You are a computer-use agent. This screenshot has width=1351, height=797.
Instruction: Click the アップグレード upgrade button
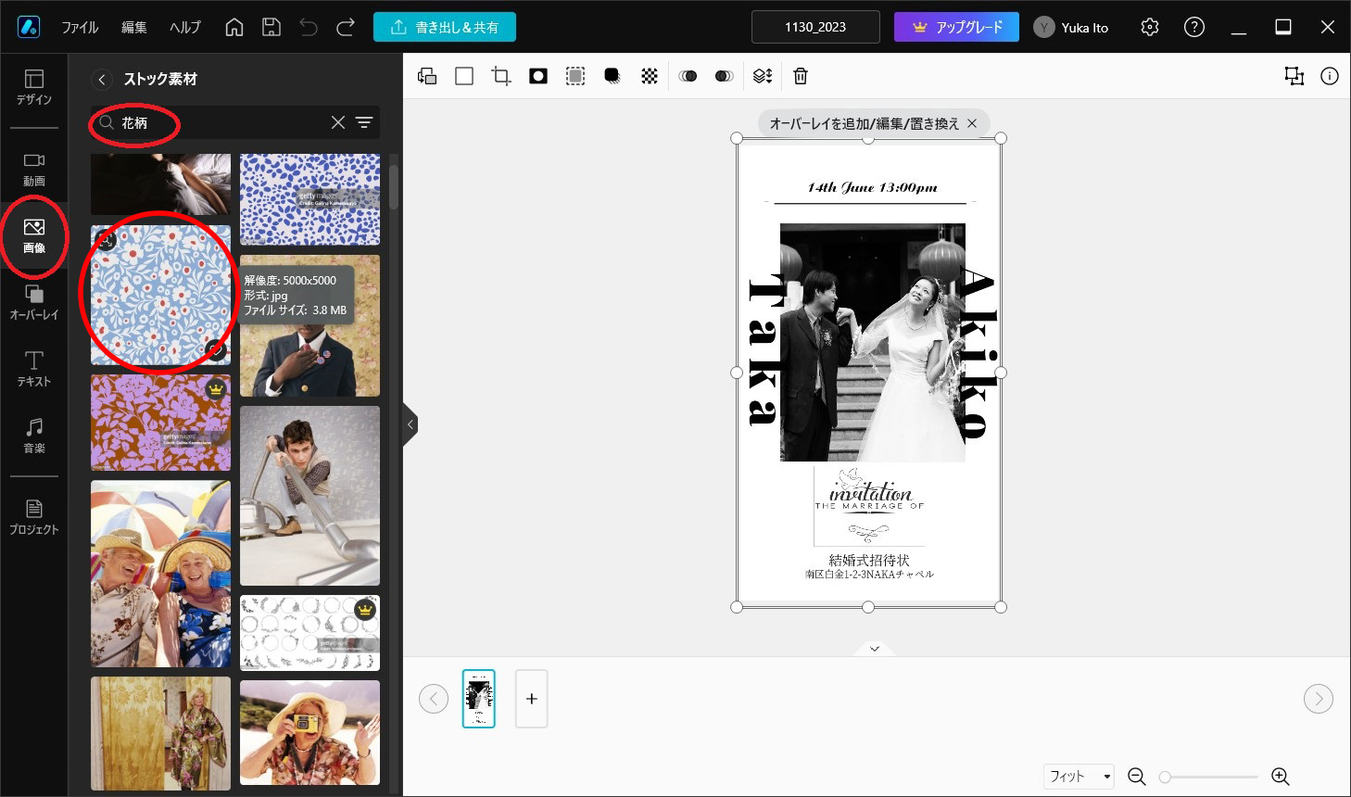[x=956, y=27]
